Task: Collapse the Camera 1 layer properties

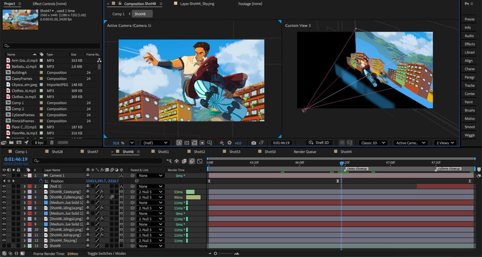Action: click(25, 176)
